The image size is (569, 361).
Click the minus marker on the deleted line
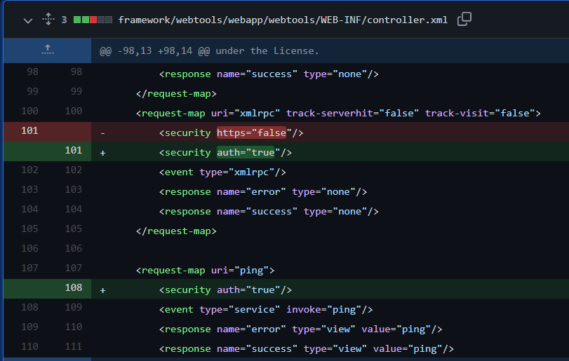tap(103, 133)
